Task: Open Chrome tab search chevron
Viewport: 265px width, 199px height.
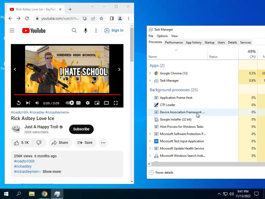Action: (92, 6)
